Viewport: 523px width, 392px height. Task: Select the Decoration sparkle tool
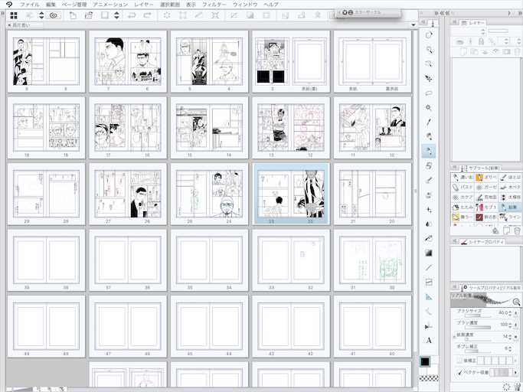[x=429, y=210]
